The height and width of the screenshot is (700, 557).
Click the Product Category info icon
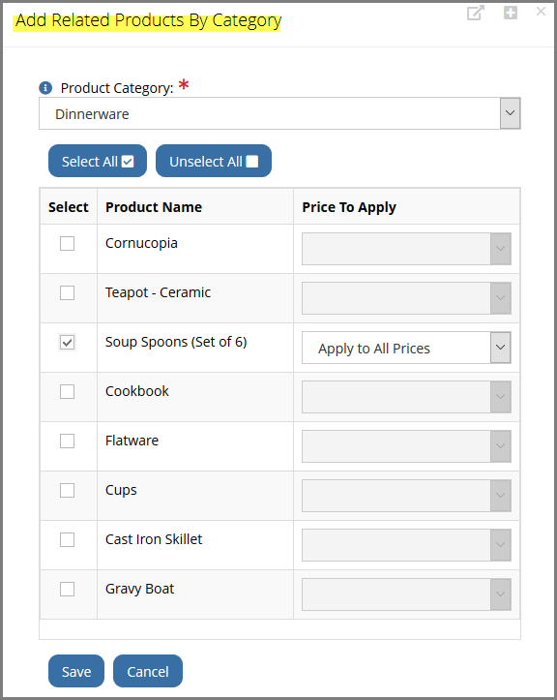(45, 88)
